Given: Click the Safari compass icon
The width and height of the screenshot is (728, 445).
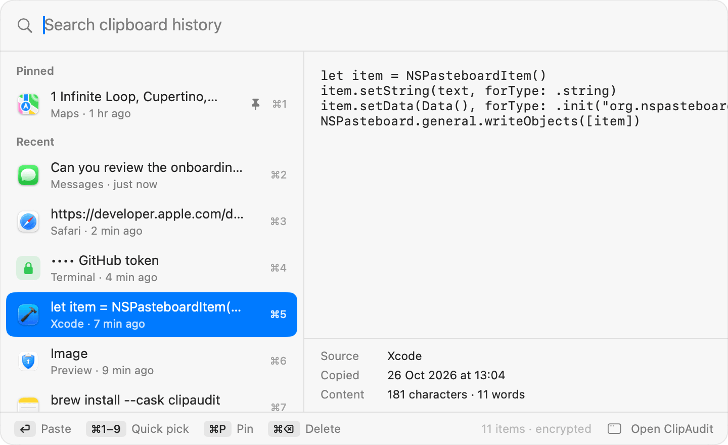Looking at the screenshot, I should coord(28,221).
